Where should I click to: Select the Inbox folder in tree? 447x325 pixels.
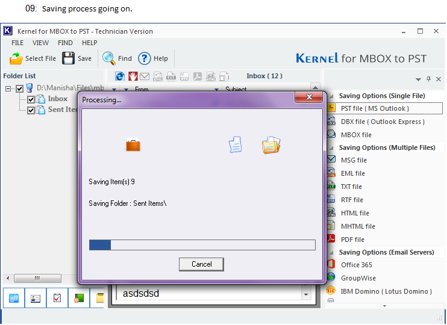tap(58, 99)
